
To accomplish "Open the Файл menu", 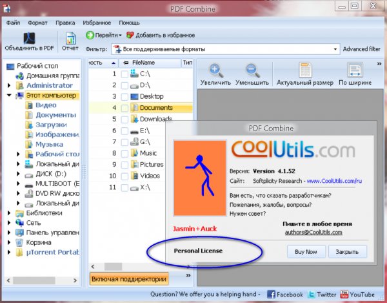I will tap(13, 23).
